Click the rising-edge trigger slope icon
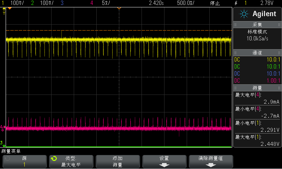 pyautogui.click(x=236, y=3)
